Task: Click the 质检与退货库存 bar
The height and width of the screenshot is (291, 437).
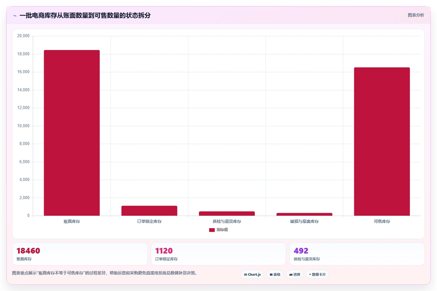Action: point(227,213)
